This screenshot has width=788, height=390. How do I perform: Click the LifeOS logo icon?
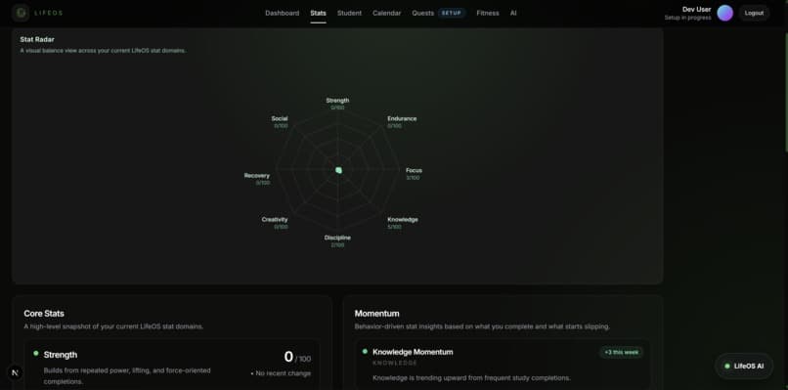21,13
